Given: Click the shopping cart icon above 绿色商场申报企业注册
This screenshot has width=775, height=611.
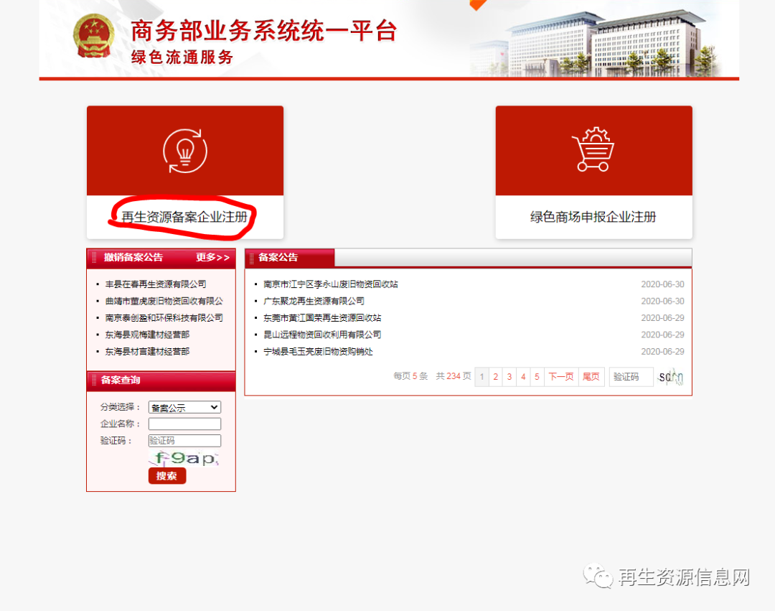Looking at the screenshot, I should 593,151.
